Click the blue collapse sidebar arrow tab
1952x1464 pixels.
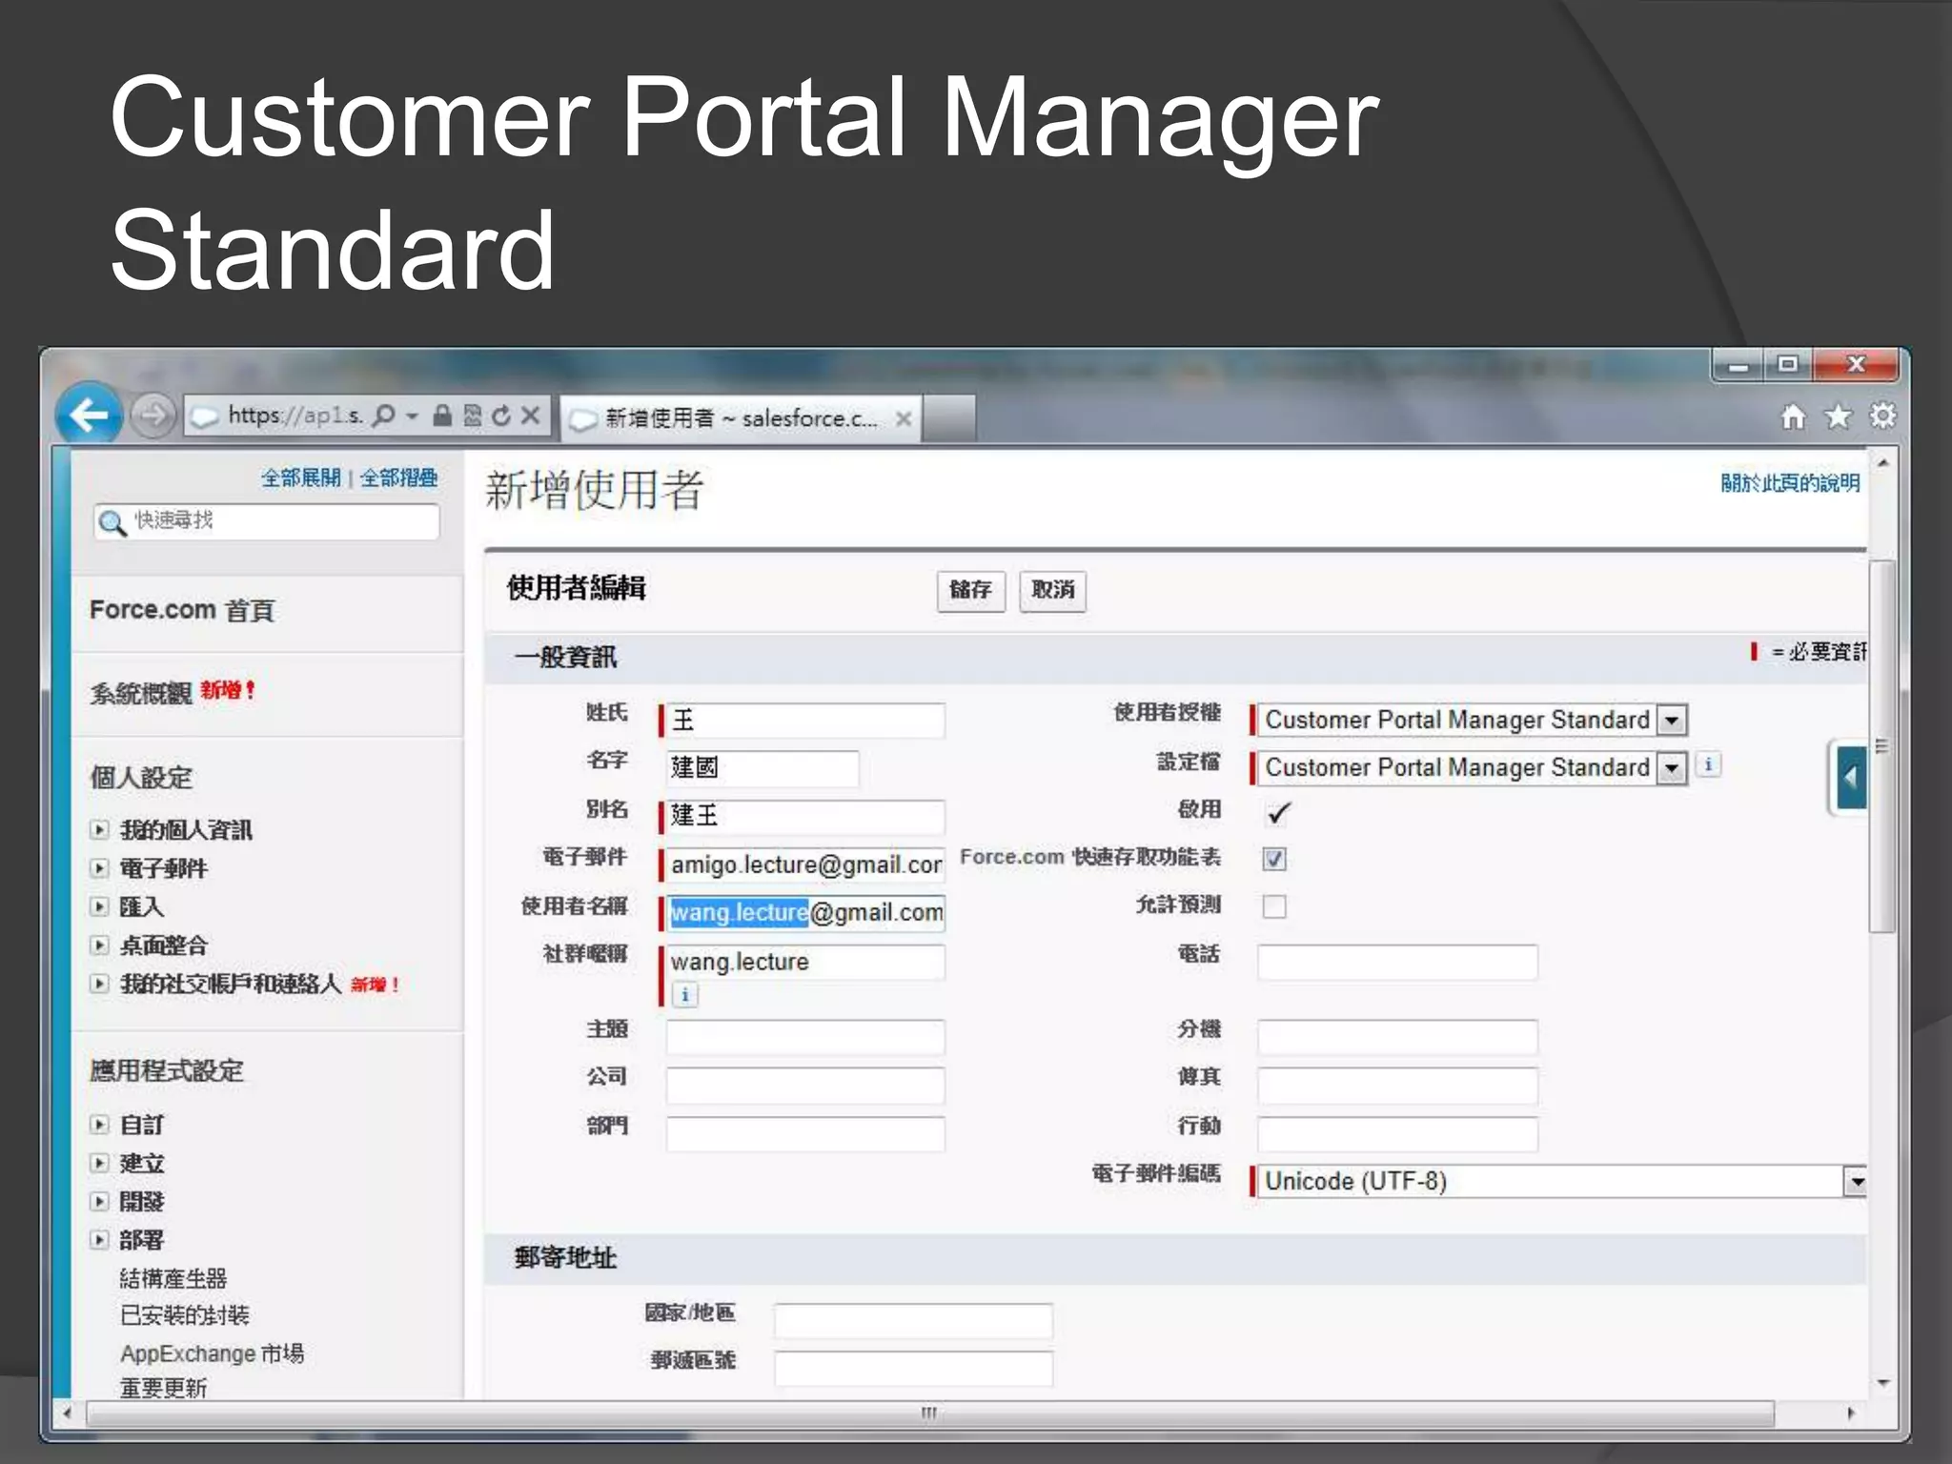pyautogui.click(x=1849, y=778)
